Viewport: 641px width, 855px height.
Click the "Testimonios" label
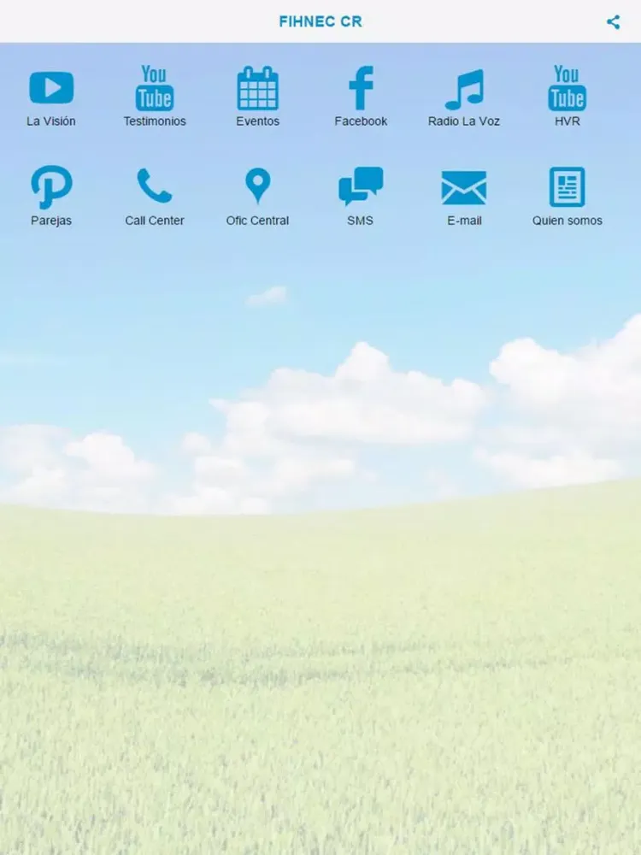pyautogui.click(x=154, y=121)
